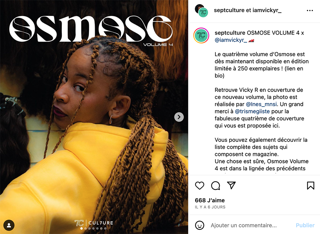
Task: Click the septculture username in the header
Action: tap(226, 10)
